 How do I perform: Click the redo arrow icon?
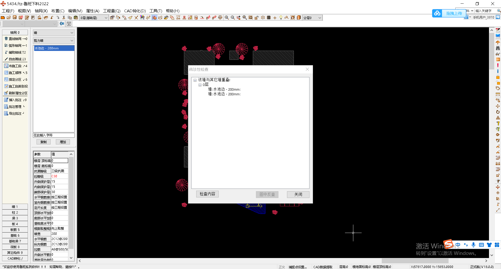pos(58,17)
